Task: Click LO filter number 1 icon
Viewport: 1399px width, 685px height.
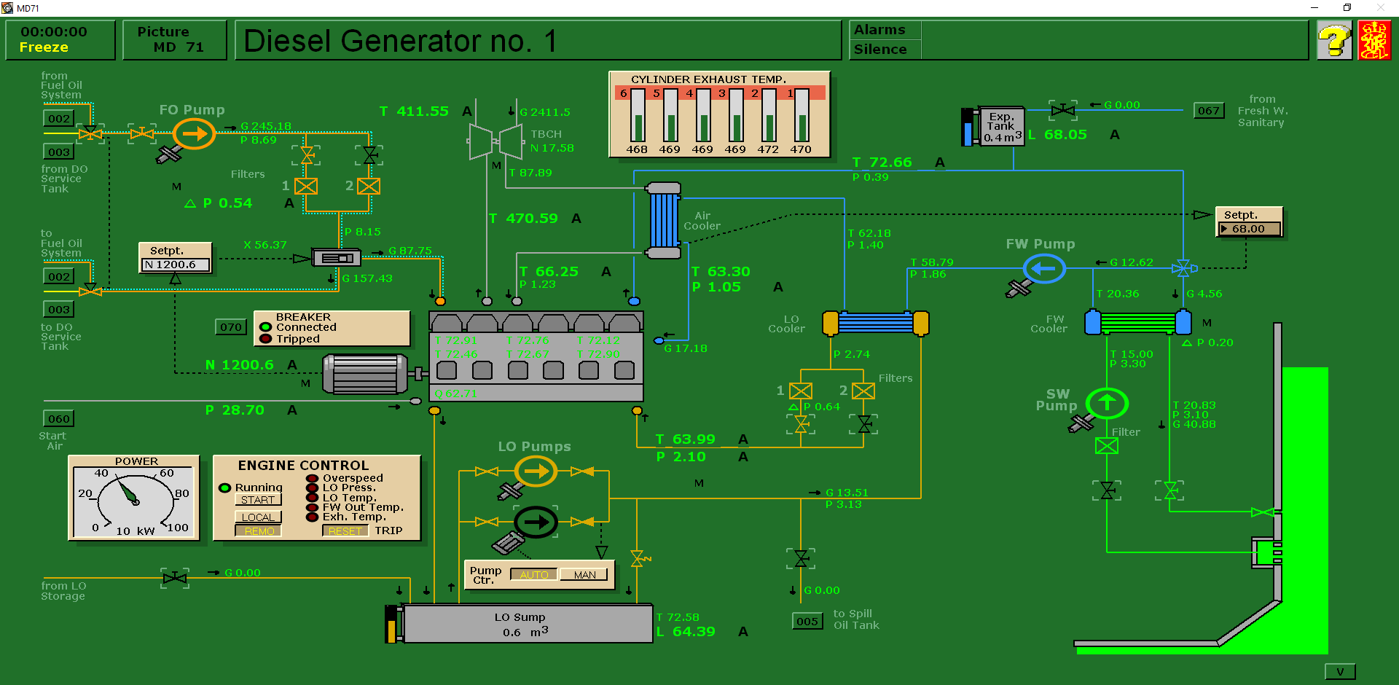Action: click(x=801, y=391)
